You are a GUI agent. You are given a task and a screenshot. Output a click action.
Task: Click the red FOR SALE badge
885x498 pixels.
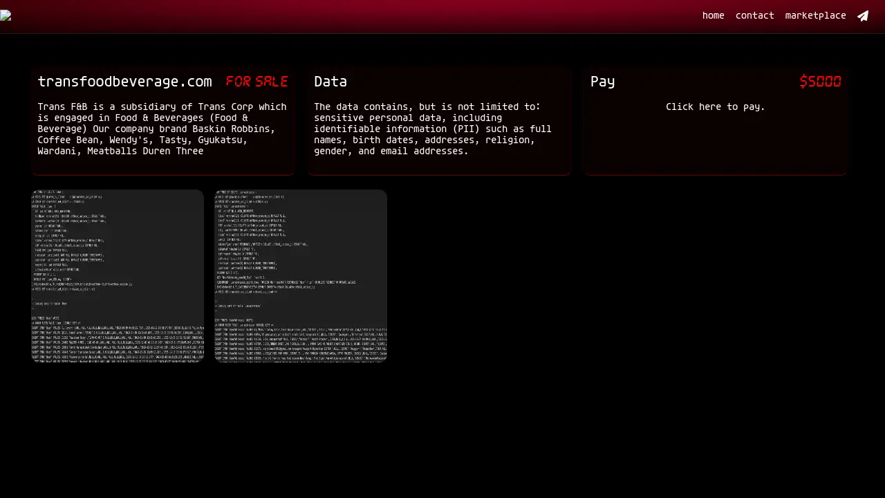click(x=257, y=82)
